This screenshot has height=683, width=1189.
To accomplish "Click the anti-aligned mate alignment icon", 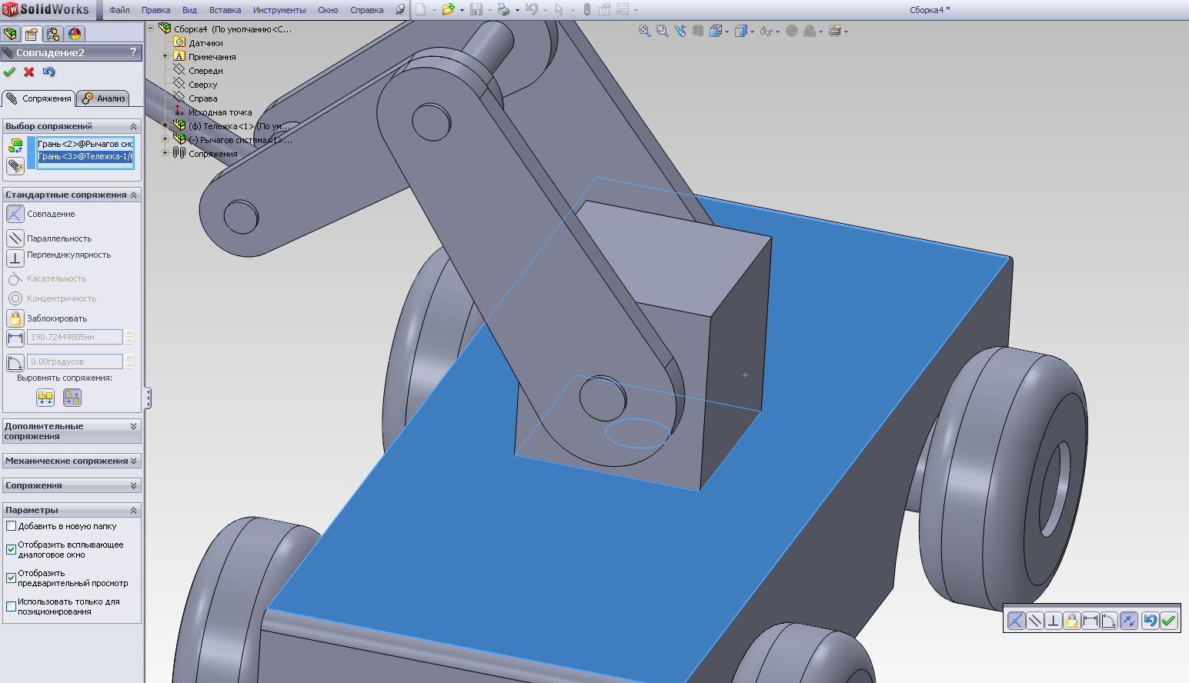I will point(72,398).
